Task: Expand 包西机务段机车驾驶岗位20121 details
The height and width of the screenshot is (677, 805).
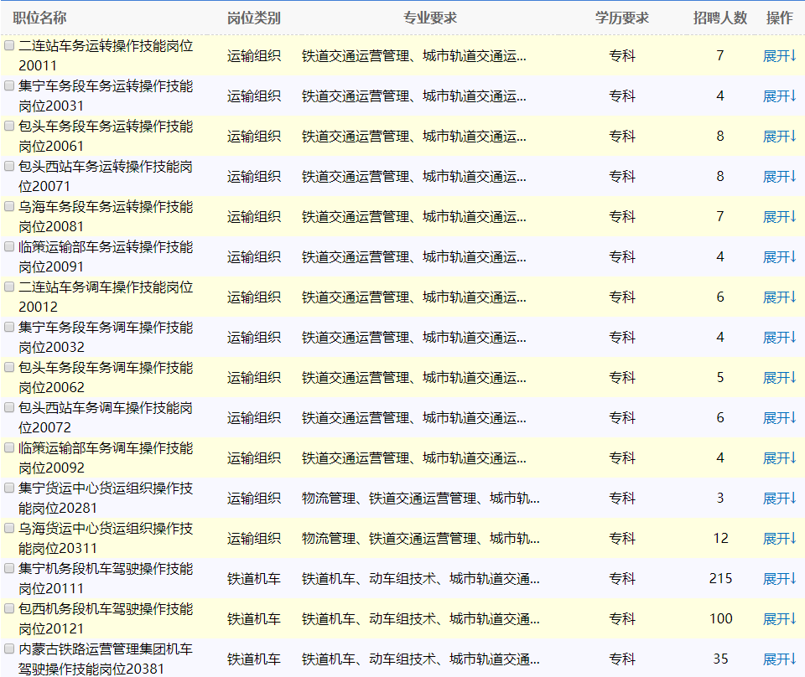Action: pos(778,619)
